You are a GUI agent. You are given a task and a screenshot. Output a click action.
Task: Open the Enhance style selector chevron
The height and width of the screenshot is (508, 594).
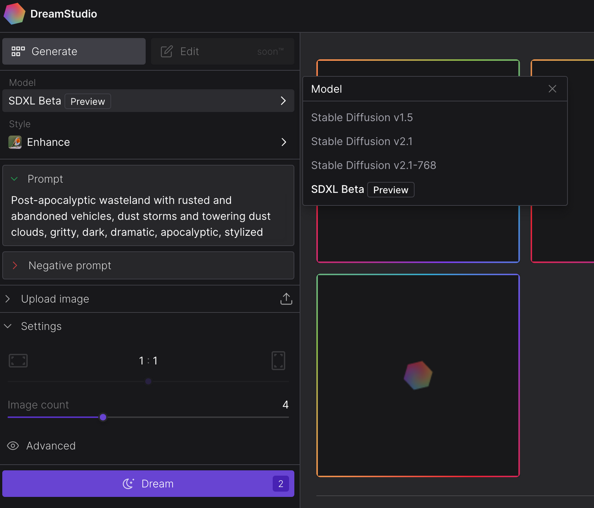point(284,142)
